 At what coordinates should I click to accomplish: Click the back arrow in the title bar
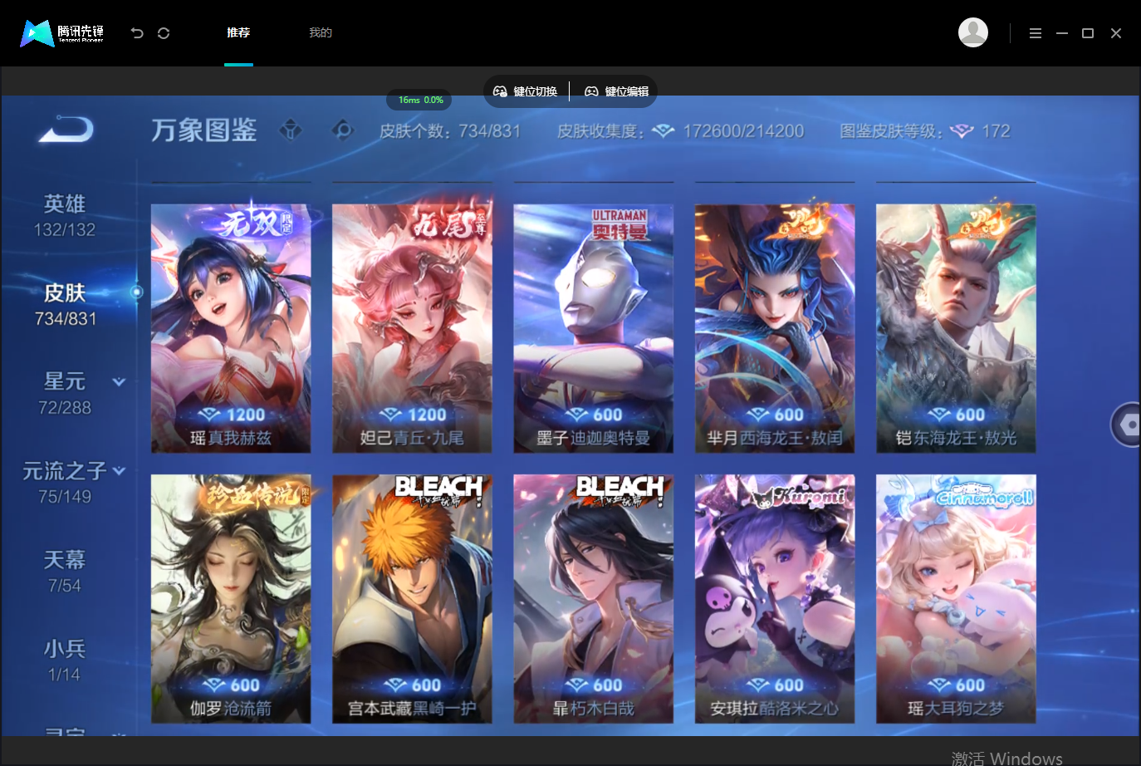137,33
